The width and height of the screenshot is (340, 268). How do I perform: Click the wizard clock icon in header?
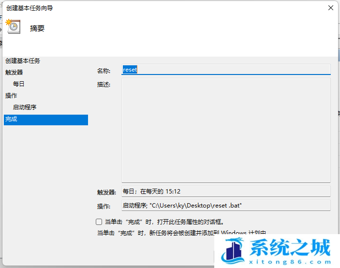click(x=13, y=27)
